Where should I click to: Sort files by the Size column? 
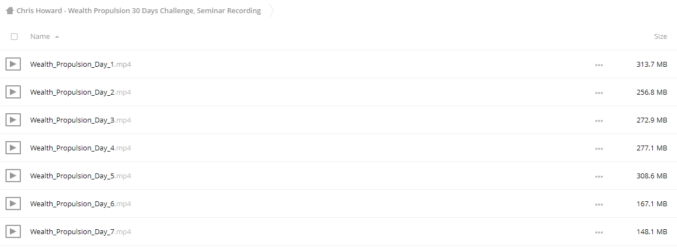pyautogui.click(x=661, y=36)
